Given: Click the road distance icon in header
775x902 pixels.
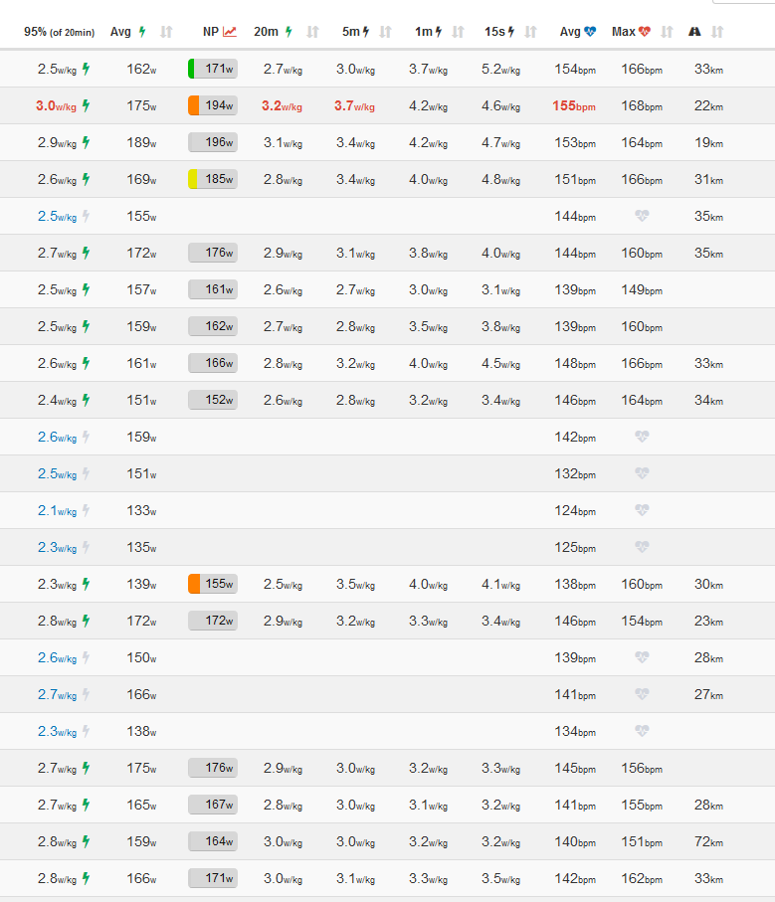Looking at the screenshot, I should pos(694,32).
